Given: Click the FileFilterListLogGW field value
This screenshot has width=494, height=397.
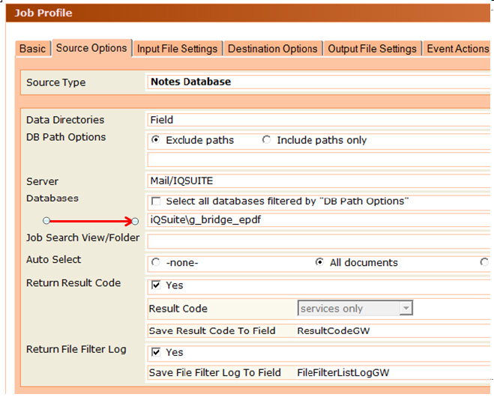Looking at the screenshot, I should coord(343,372).
